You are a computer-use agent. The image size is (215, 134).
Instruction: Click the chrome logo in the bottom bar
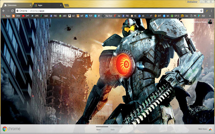pyautogui.click(x=11, y=129)
